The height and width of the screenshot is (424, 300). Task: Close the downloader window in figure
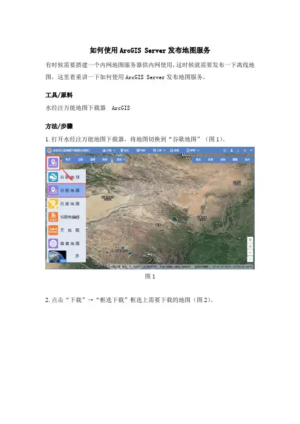(x=251, y=150)
